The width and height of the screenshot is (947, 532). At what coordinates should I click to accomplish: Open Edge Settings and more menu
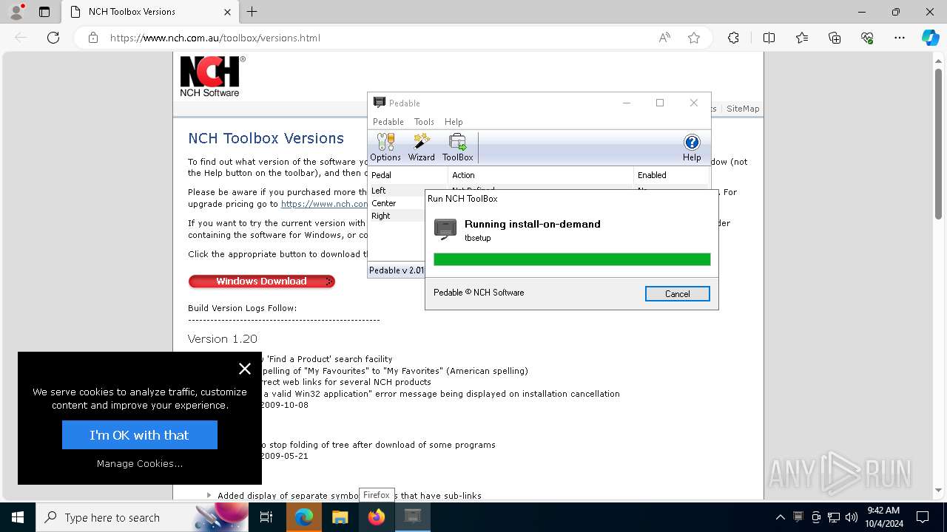click(900, 38)
